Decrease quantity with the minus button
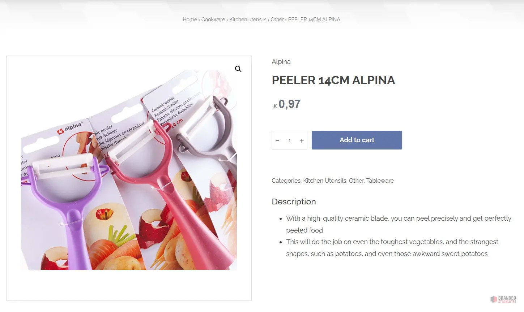Viewport: 524px width, 312px height. [277, 140]
